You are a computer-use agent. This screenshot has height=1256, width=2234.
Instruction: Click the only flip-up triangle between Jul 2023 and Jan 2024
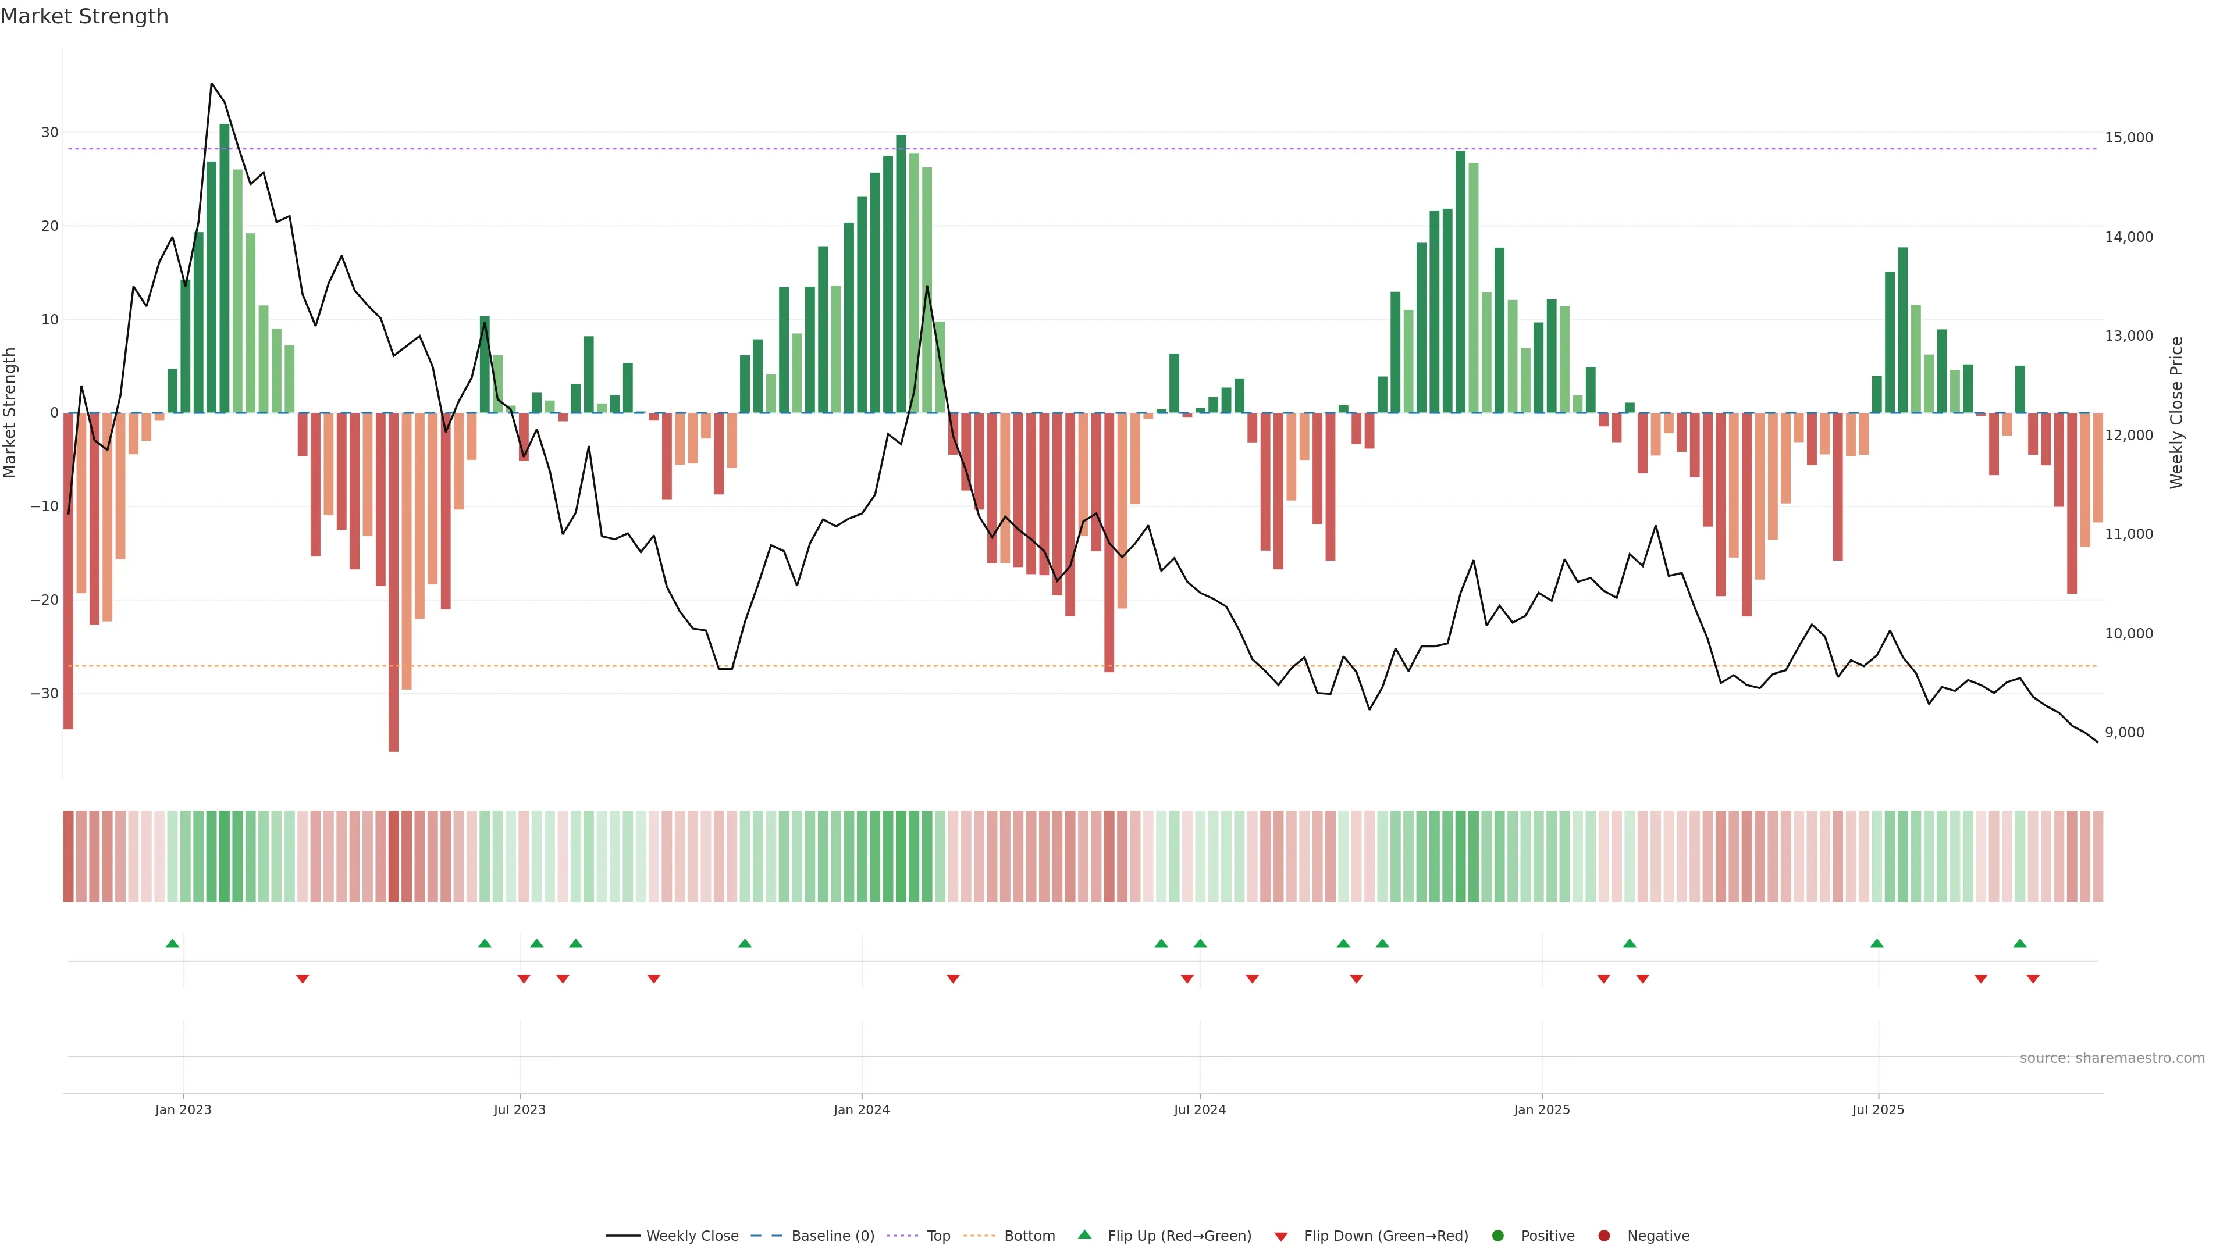click(745, 943)
